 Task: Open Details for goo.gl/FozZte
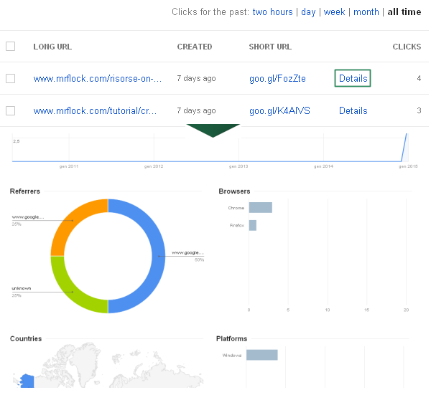(x=353, y=79)
